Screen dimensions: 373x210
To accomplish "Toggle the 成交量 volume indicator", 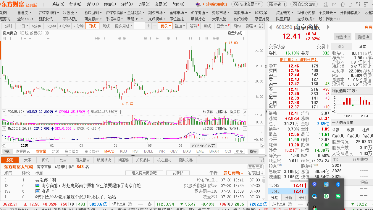I will [41, 151].
